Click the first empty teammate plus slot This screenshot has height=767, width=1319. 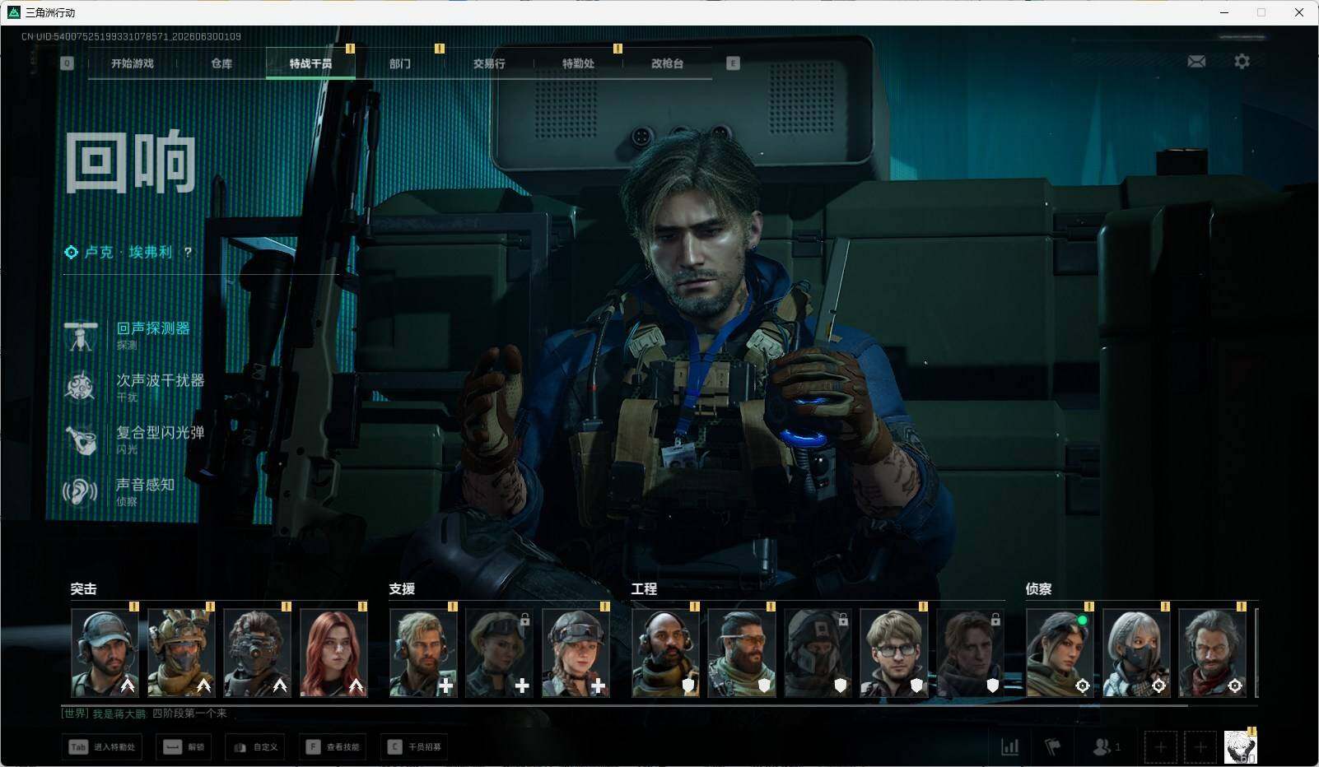[x=1160, y=747]
